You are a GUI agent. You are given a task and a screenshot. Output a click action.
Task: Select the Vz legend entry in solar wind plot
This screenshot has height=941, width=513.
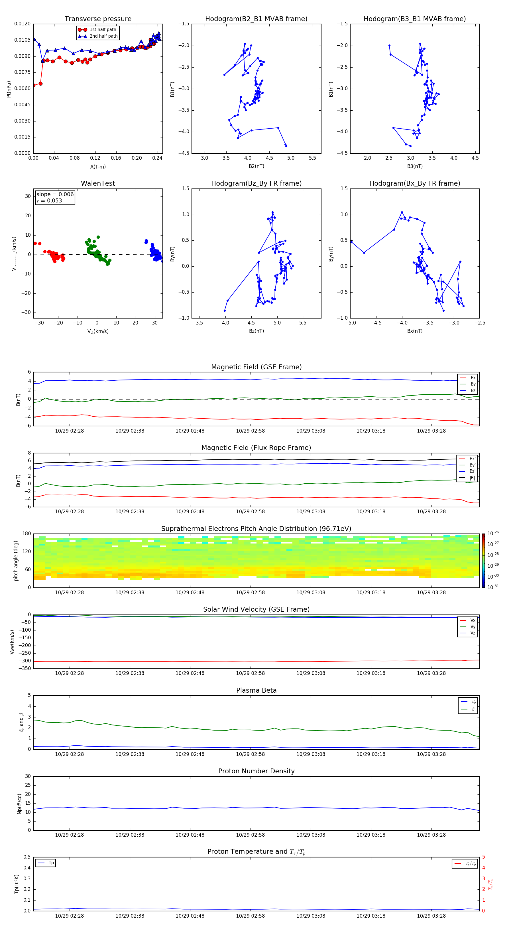click(x=468, y=633)
